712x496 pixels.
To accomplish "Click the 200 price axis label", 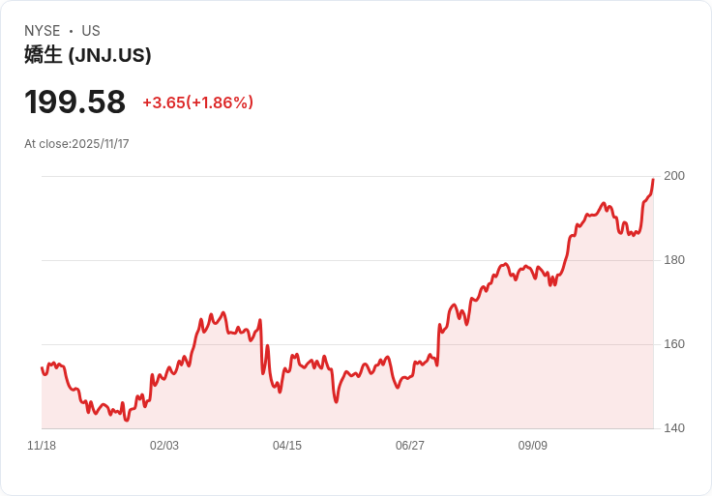I will tap(674, 176).
